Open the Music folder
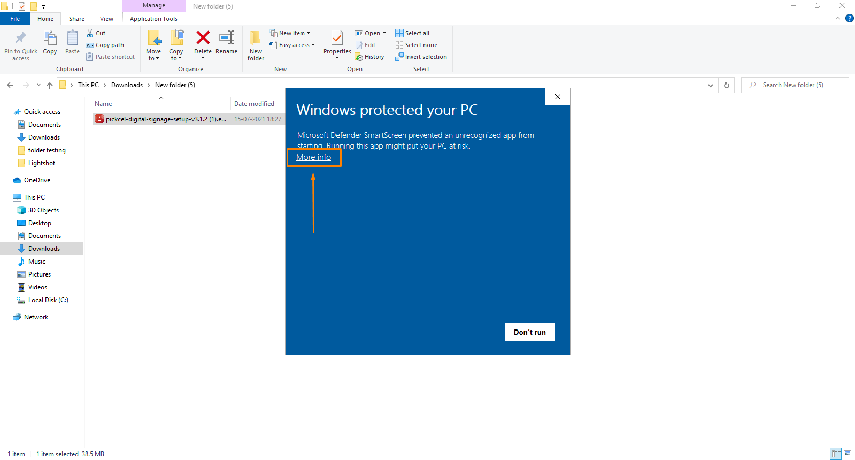855x460 pixels. pyautogui.click(x=36, y=262)
